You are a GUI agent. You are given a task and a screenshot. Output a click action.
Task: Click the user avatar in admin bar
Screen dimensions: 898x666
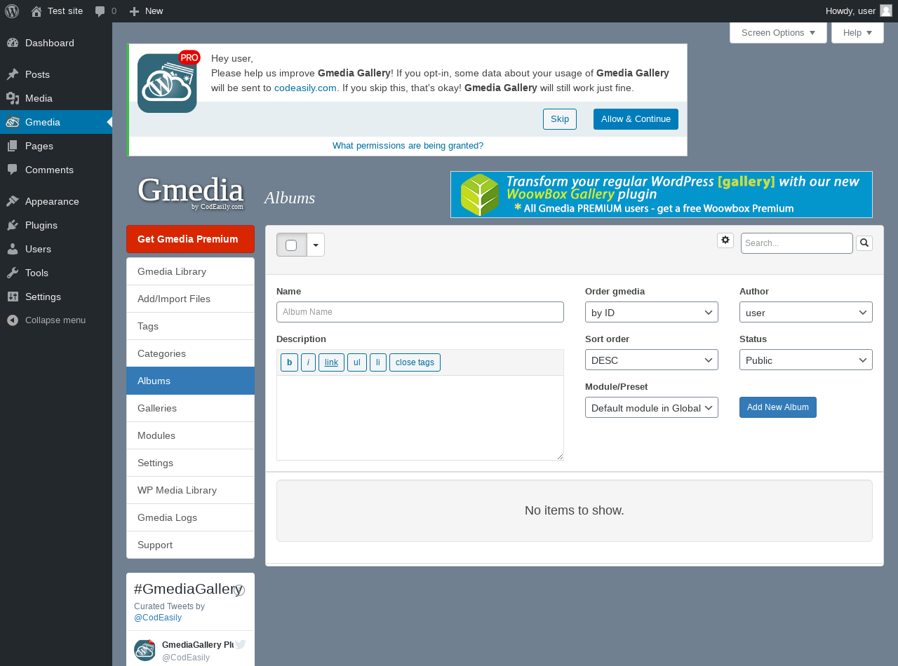886,11
